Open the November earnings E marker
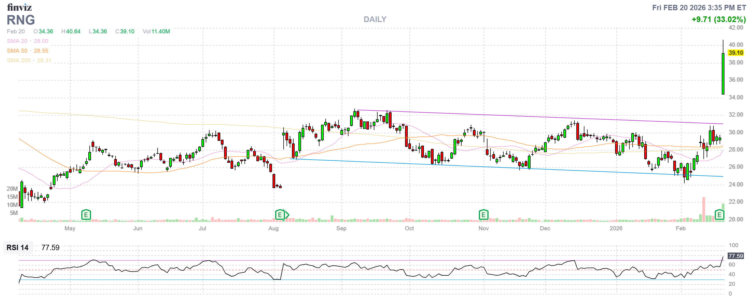The image size is (753, 302). pyautogui.click(x=483, y=215)
